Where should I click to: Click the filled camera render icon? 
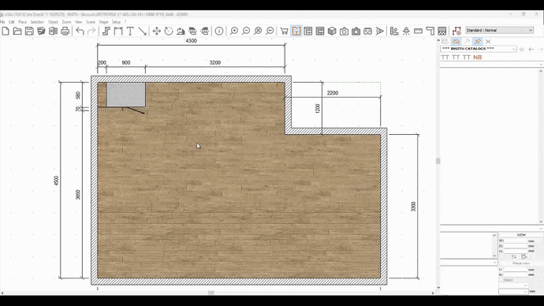tap(356, 32)
